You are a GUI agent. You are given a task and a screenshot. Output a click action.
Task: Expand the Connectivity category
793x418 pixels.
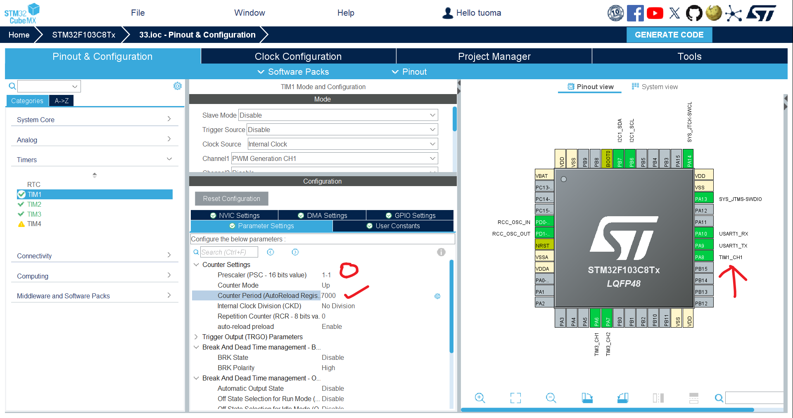click(x=95, y=255)
